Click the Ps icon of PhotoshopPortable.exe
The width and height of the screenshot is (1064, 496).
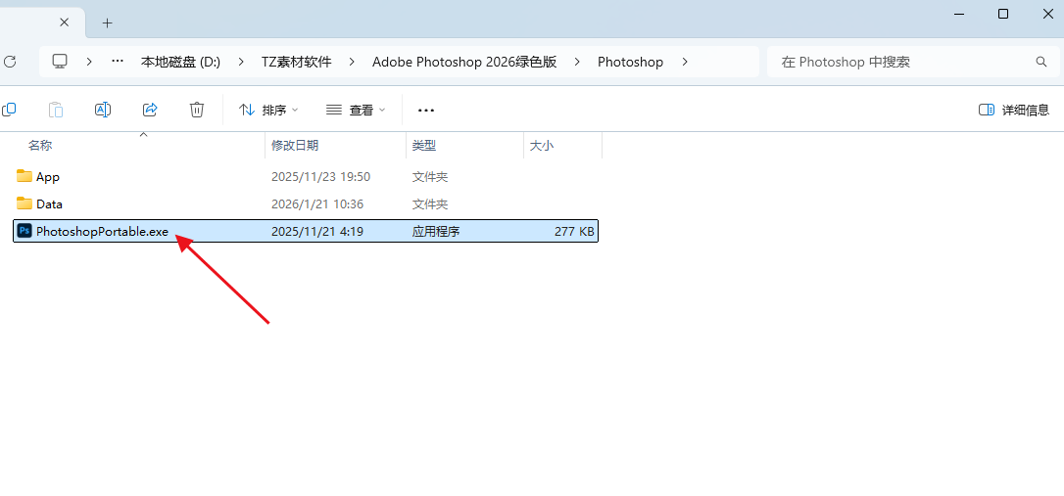[24, 231]
